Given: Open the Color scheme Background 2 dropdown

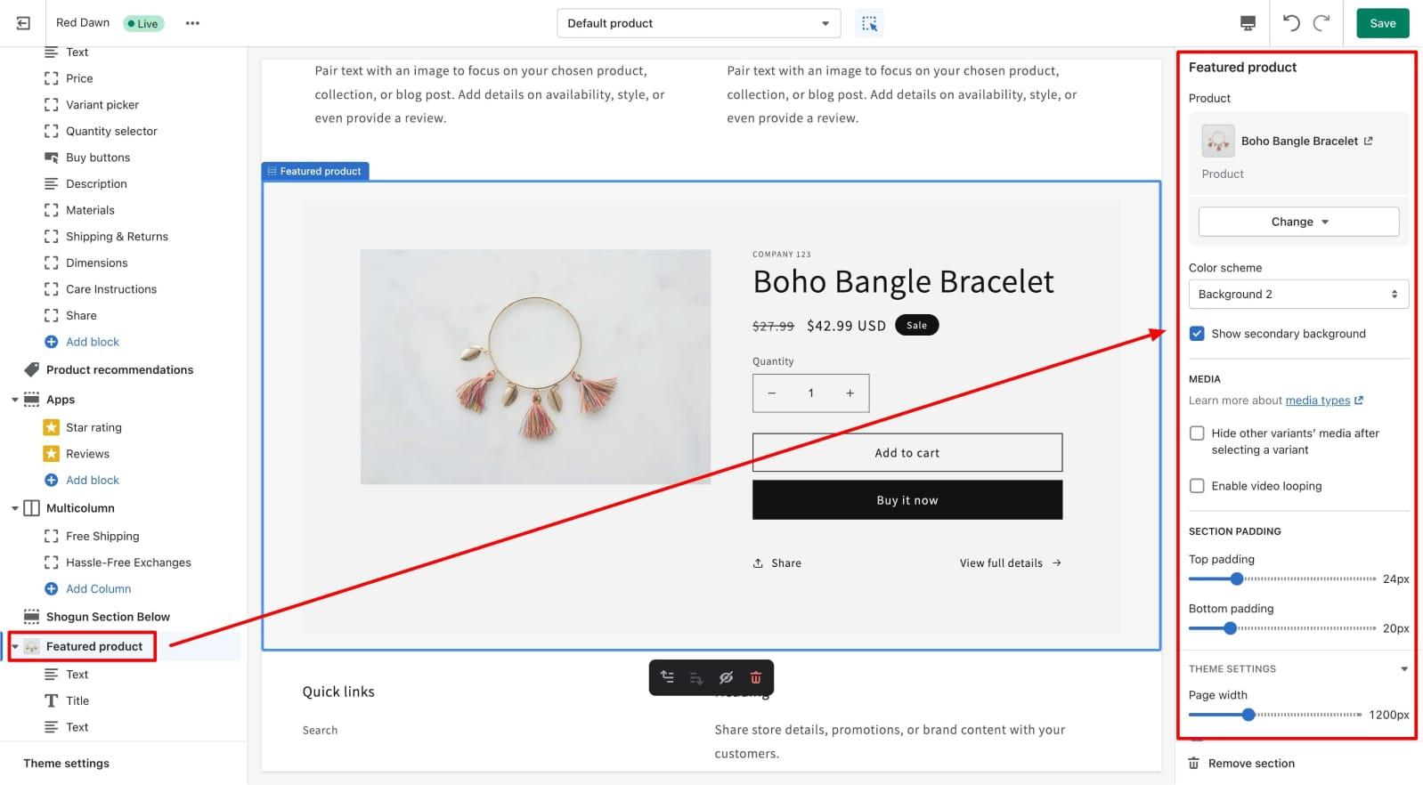Looking at the screenshot, I should pyautogui.click(x=1297, y=294).
